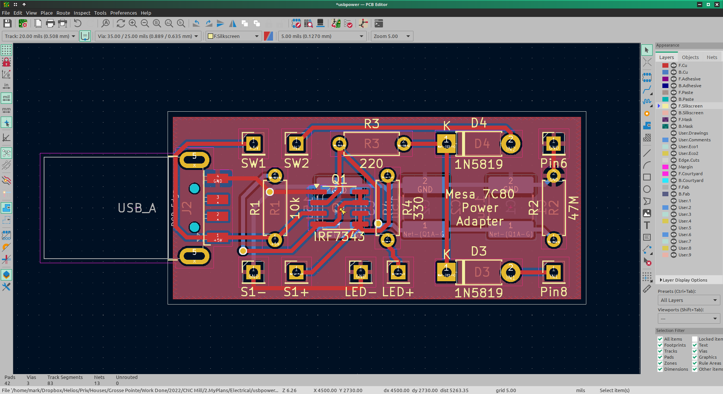Viewport: 723px width, 394px height.
Task: Select the Add vias tool
Action: tap(647, 114)
